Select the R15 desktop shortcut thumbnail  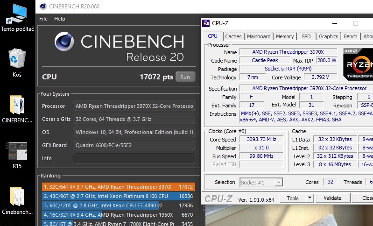tap(17, 155)
